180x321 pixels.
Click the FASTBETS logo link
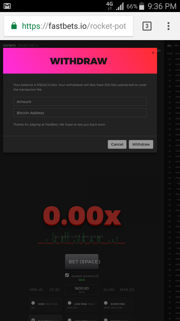pyautogui.click(x=9, y=45)
